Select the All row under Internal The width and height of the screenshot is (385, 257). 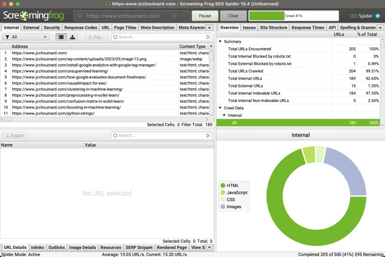coord(298,123)
